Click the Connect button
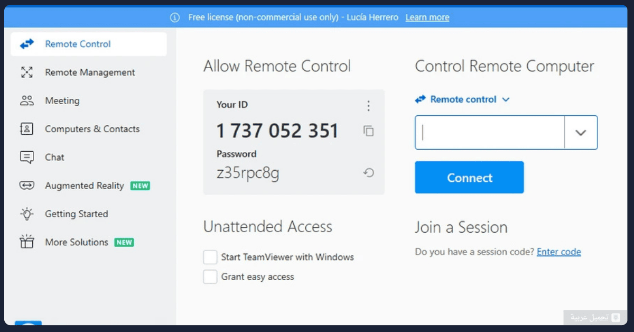Image resolution: width=634 pixels, height=332 pixels. [469, 178]
